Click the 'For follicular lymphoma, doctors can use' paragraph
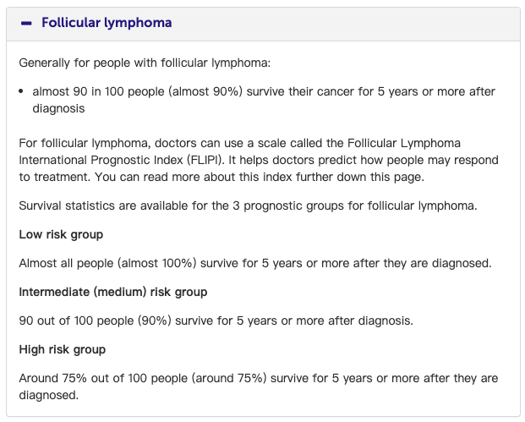The height and width of the screenshot is (422, 525). tap(259, 160)
